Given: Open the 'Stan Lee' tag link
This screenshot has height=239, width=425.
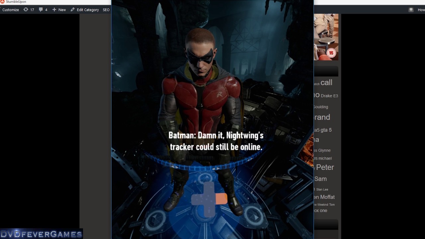Looking at the screenshot, I should point(322,190).
